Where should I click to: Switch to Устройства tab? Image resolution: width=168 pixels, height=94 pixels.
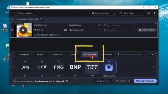coord(56,55)
